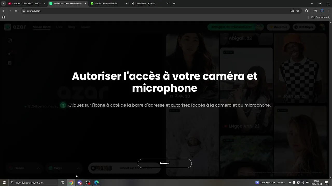
Task: Close the Kick Dashboard tab
Action: tap(127, 4)
